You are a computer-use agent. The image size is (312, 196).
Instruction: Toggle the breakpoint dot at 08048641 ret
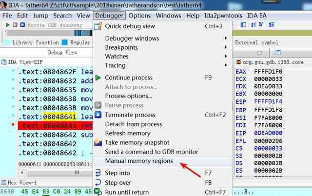(13, 124)
